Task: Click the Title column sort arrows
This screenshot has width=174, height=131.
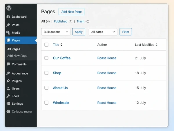Action: click(x=61, y=45)
